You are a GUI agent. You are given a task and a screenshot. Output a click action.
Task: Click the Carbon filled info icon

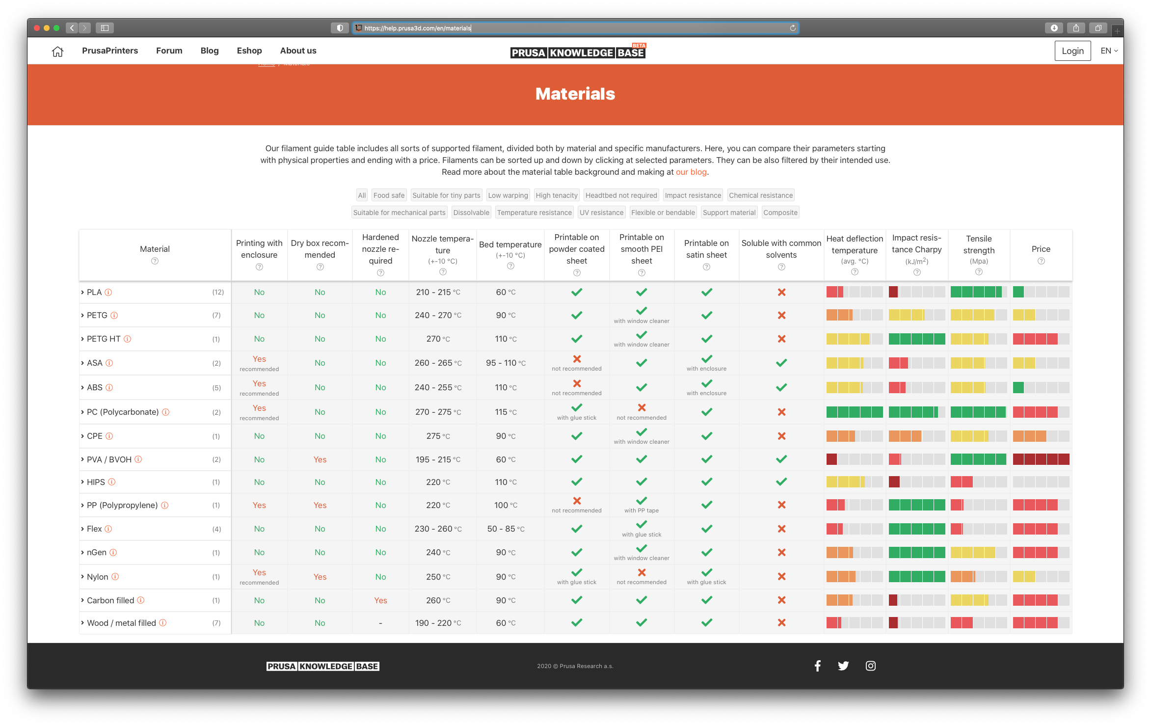click(x=141, y=600)
